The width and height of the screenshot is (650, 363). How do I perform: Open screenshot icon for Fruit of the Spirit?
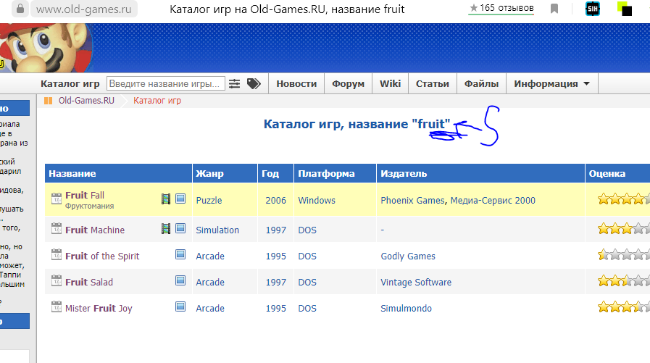click(x=180, y=254)
